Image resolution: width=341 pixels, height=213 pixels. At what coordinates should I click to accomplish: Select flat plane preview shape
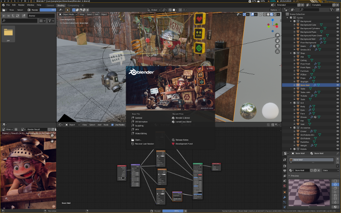(335, 181)
